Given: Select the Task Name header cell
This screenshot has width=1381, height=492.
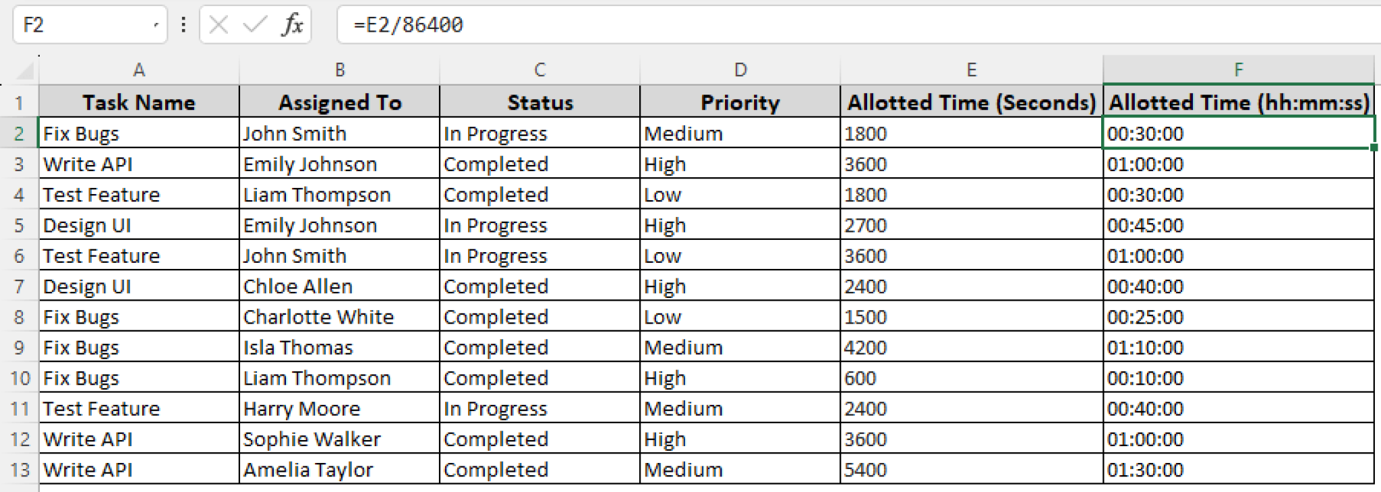Looking at the screenshot, I should pyautogui.click(x=140, y=102).
